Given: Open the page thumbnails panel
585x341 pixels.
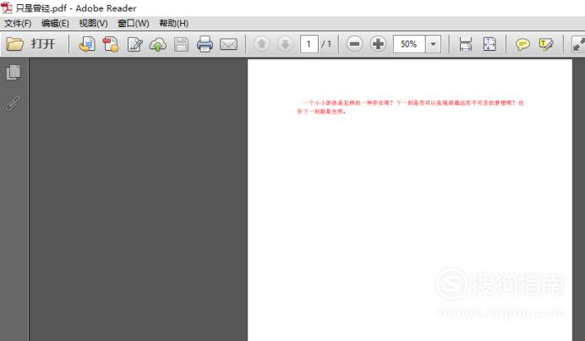Looking at the screenshot, I should [x=14, y=73].
